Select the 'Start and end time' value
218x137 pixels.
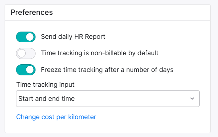click(47, 99)
